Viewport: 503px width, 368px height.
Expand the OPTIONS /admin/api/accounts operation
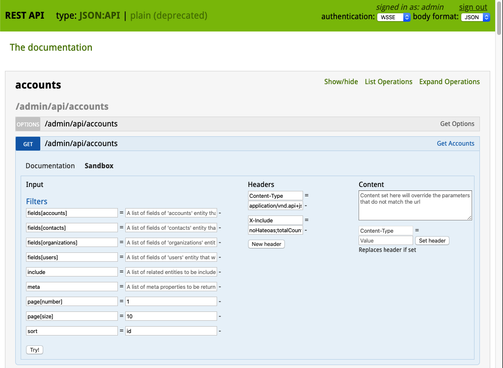pyautogui.click(x=81, y=124)
